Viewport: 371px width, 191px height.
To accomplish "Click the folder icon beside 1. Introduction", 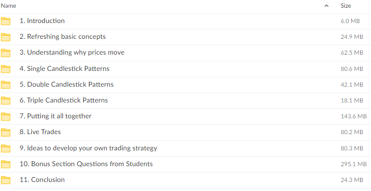I will (x=5, y=21).
